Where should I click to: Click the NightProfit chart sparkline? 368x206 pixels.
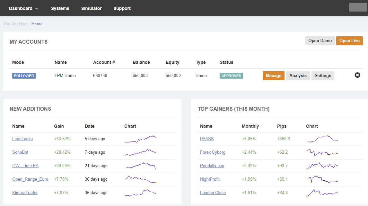coord(322,179)
